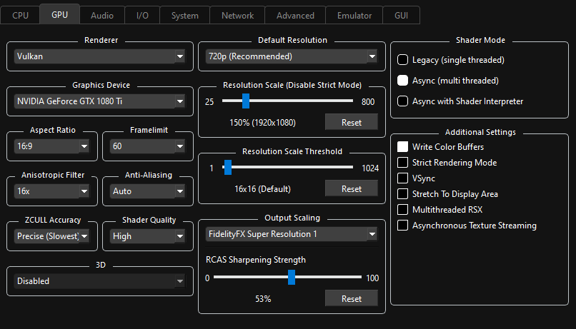Expand the Aspect Ratio 16:9 dropdown
Screen dimensions: 576x329
pyautogui.click(x=51, y=146)
